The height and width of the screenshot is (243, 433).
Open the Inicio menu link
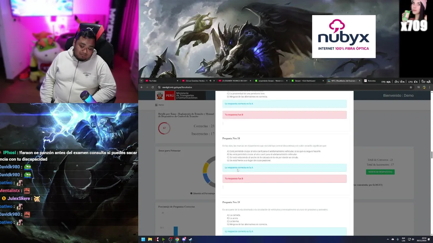(159, 105)
